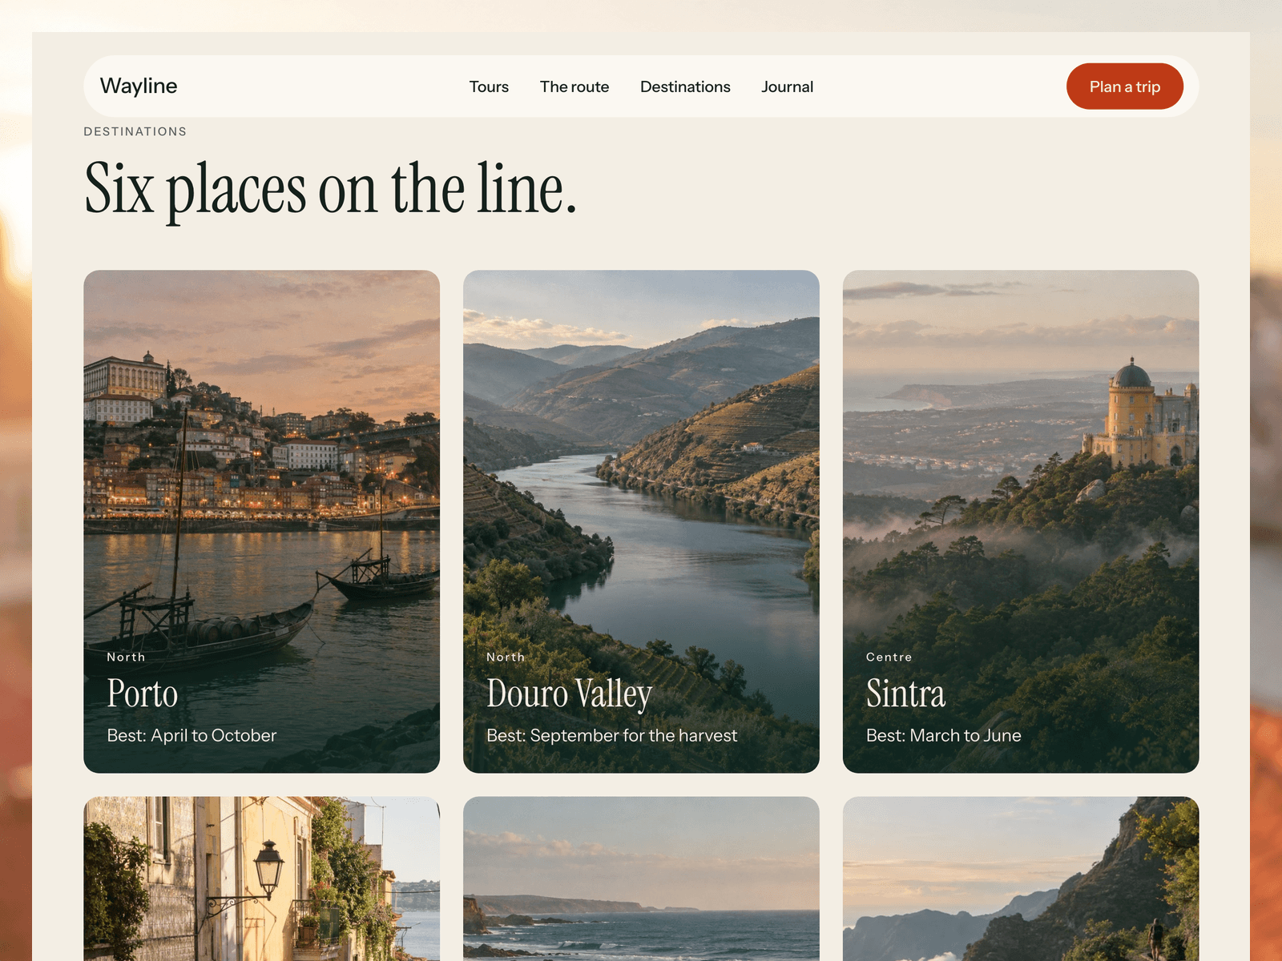
Task: Click the Porto title text
Action: coord(143,694)
